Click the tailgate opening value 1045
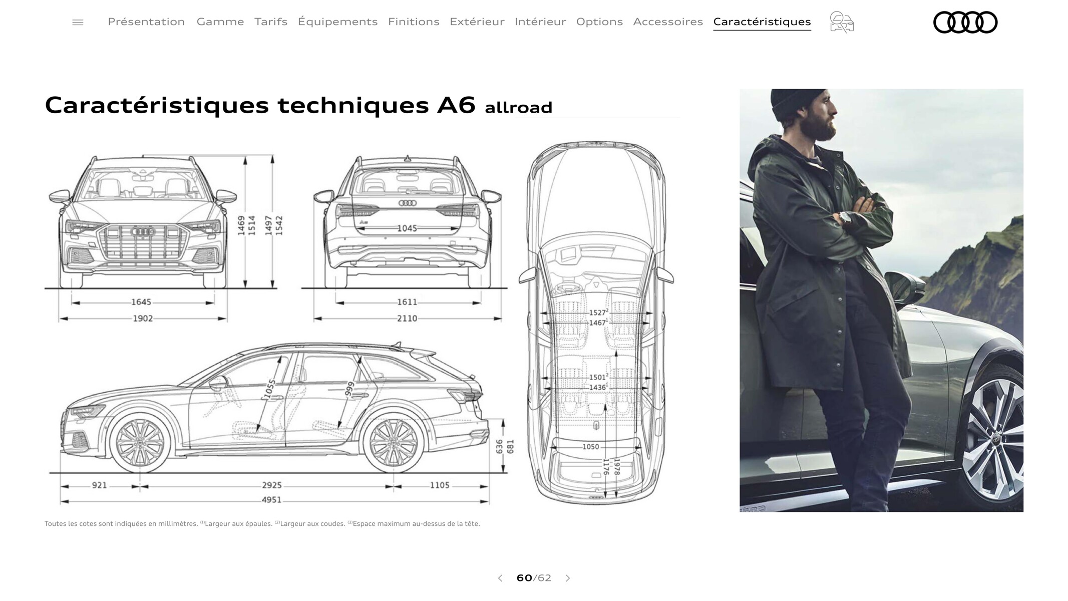The width and height of the screenshot is (1068, 601). (x=407, y=228)
